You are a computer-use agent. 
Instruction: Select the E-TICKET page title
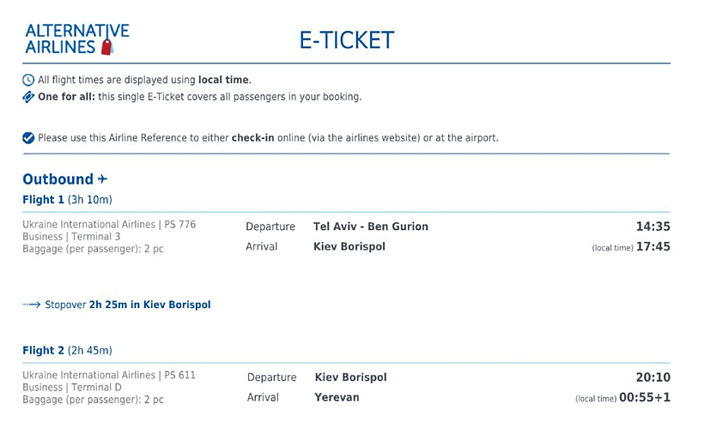click(x=346, y=40)
